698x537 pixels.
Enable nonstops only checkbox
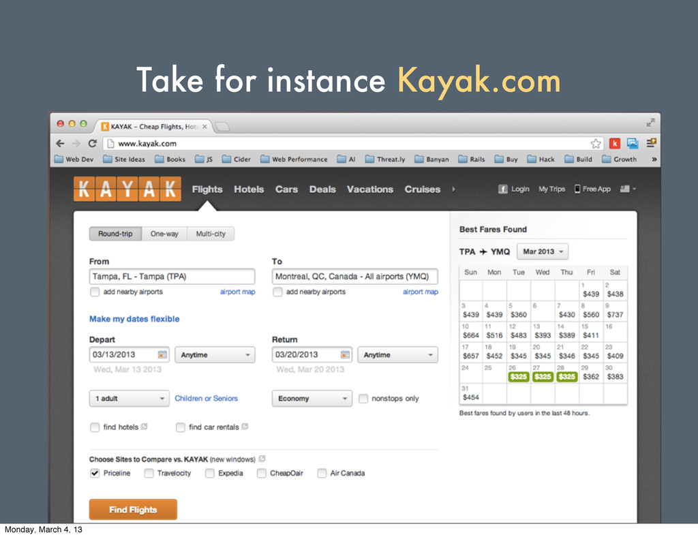click(x=363, y=399)
